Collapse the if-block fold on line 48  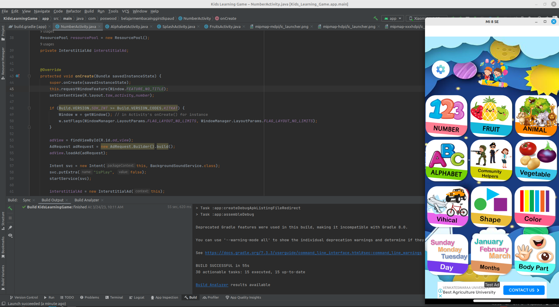(x=29, y=108)
